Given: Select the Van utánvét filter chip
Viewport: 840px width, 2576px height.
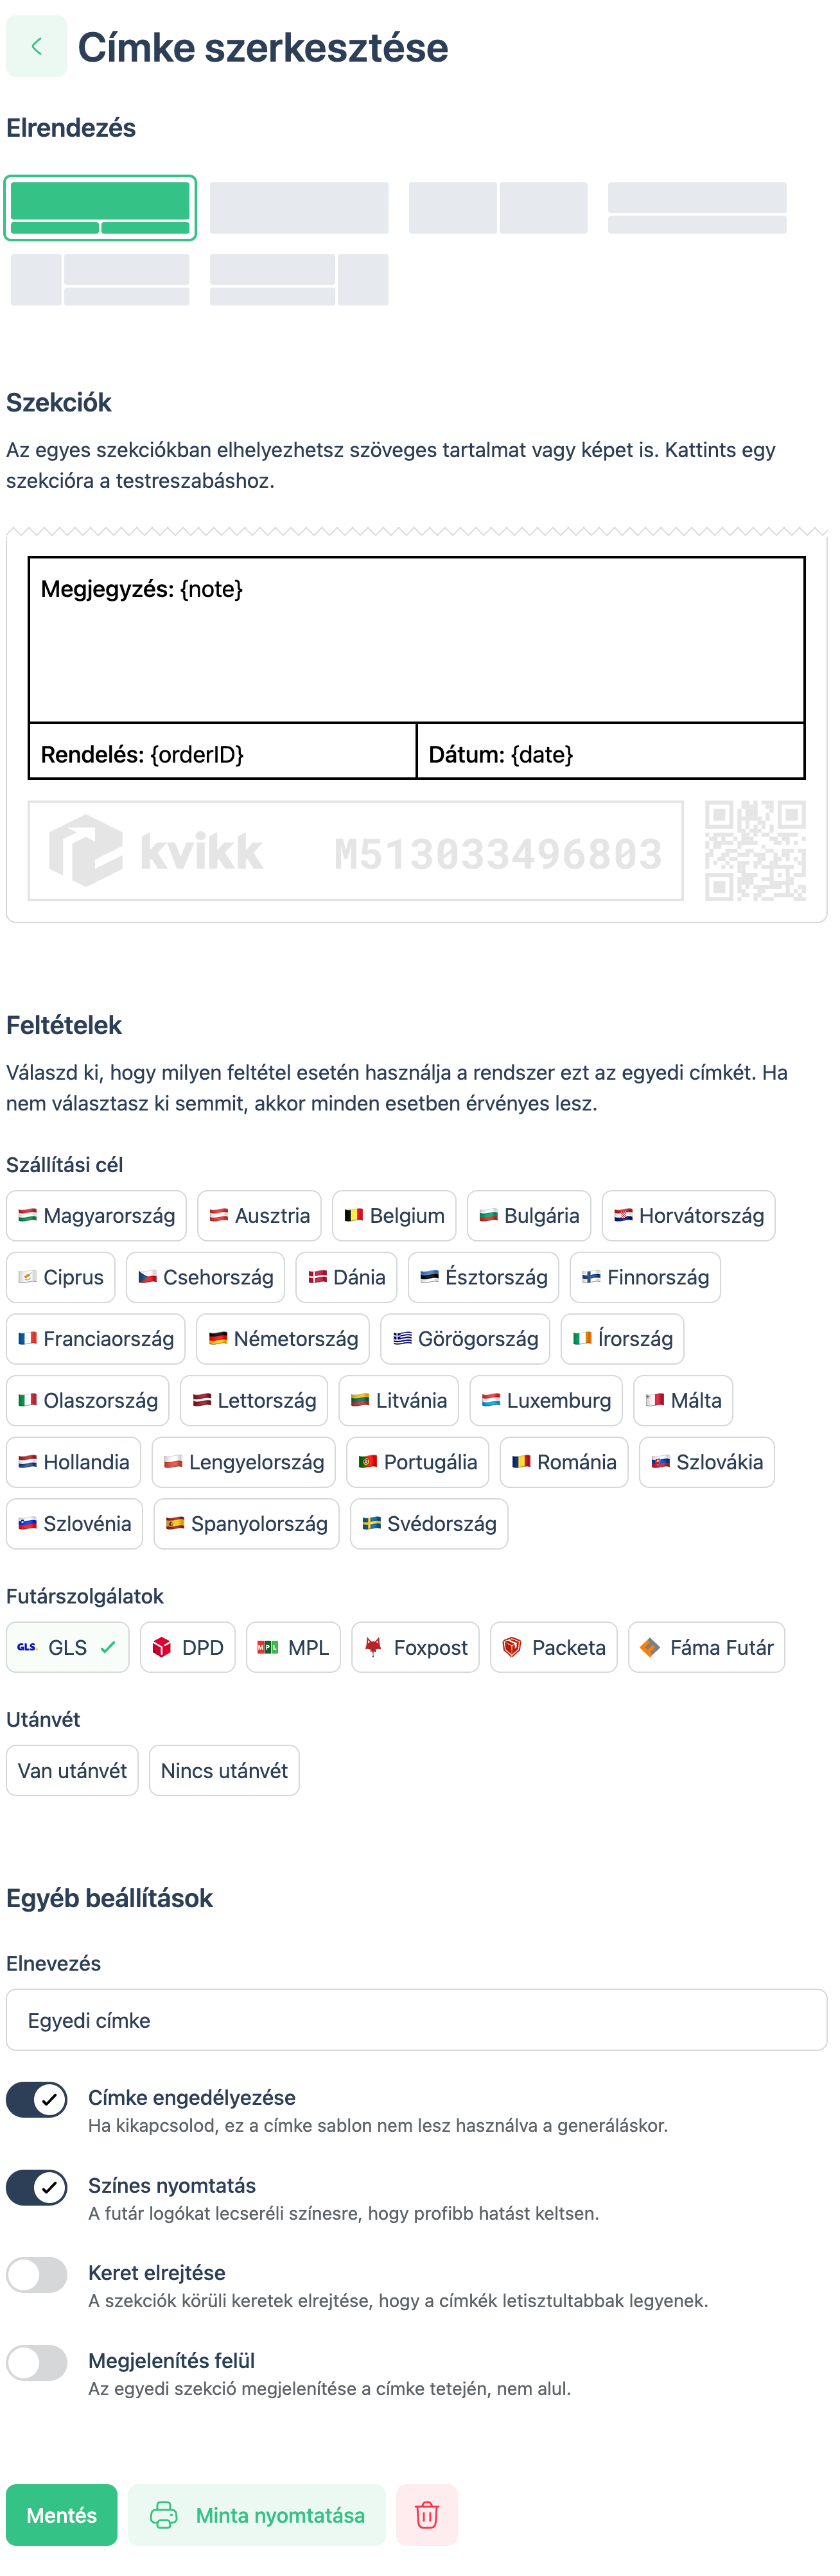Looking at the screenshot, I should (71, 1770).
